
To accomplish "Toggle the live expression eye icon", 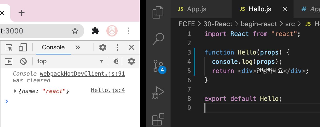I will pos(116,61).
